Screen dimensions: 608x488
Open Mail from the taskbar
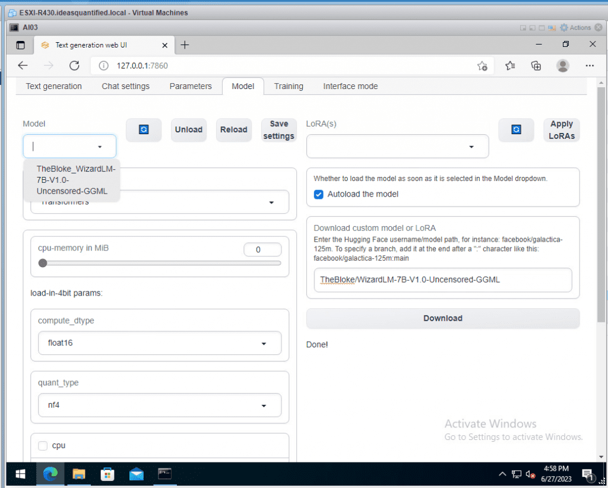point(136,474)
